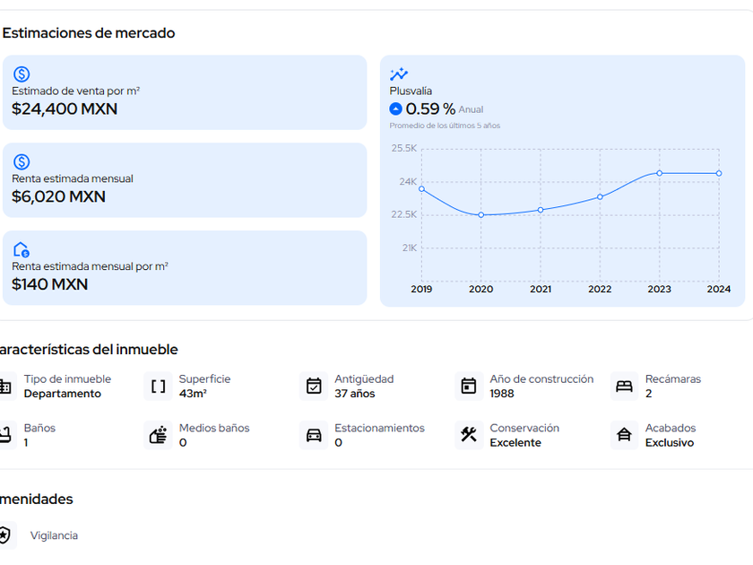This screenshot has width=753, height=565.
Task: Click the Medios baños icon
Action: click(159, 436)
